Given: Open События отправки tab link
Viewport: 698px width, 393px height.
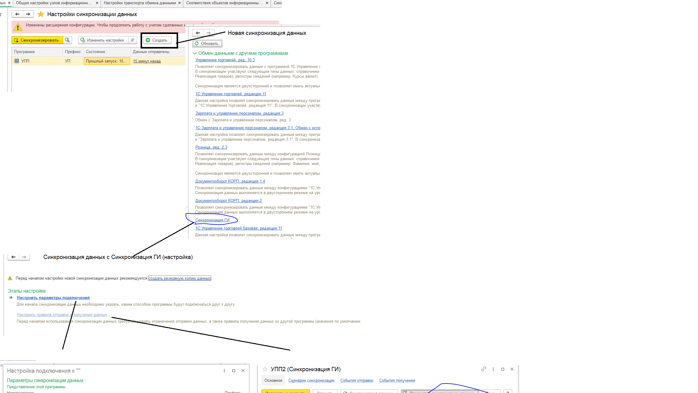Looking at the screenshot, I should [357, 381].
